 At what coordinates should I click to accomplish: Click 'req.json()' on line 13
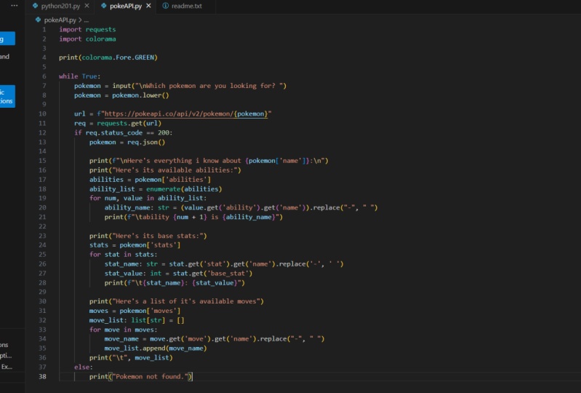(146, 143)
